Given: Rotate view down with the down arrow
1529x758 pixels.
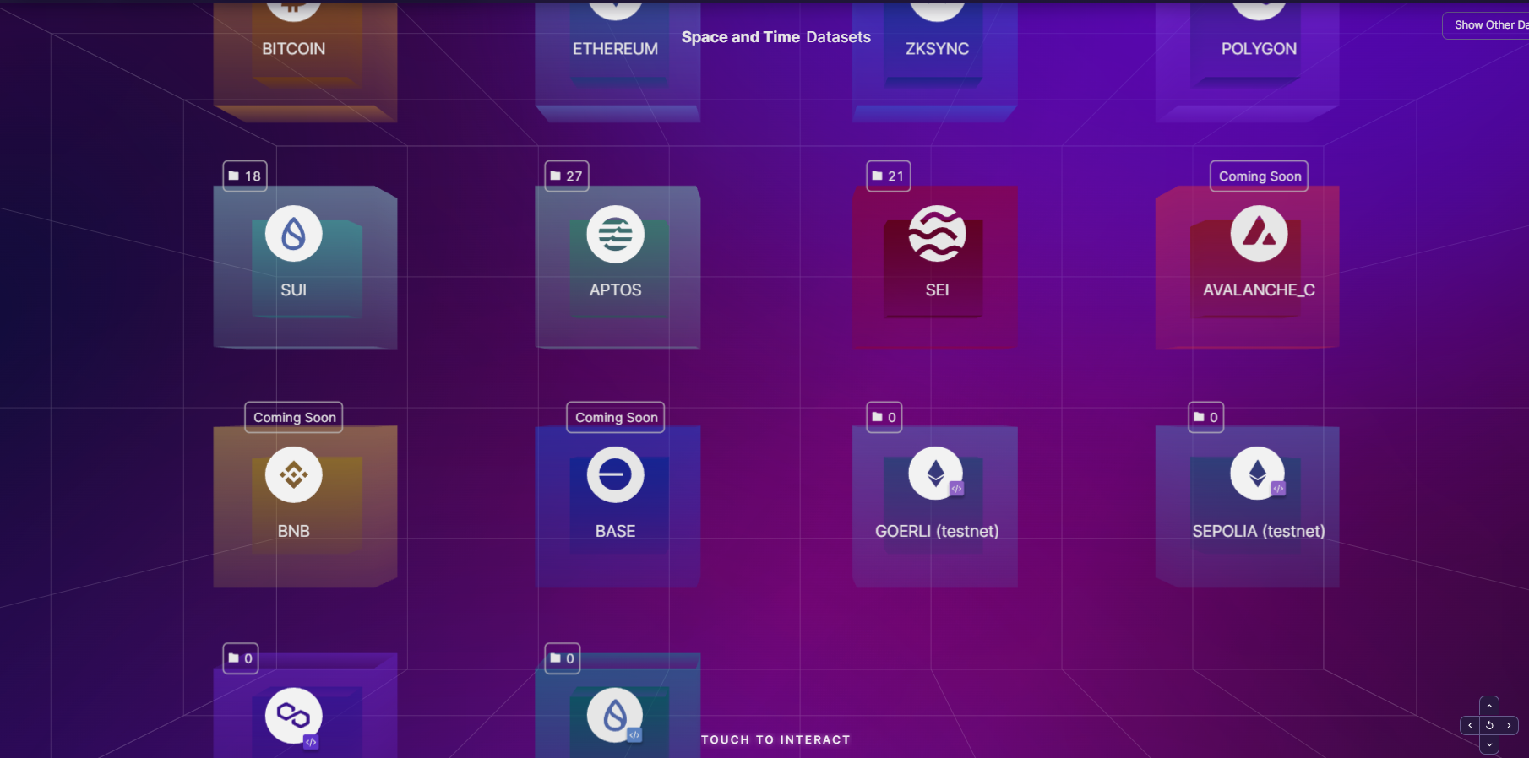Looking at the screenshot, I should click(1489, 744).
